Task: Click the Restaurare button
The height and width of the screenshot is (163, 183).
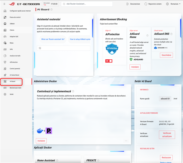Action: point(166,158)
